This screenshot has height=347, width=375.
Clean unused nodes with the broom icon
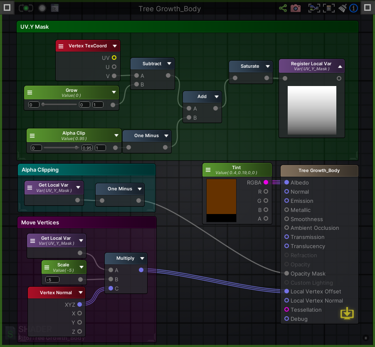click(342, 8)
